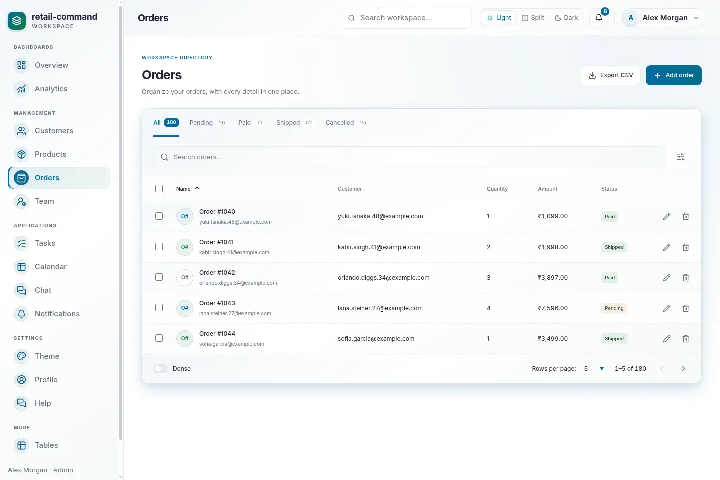Click the Search workspace input field

[x=407, y=18]
